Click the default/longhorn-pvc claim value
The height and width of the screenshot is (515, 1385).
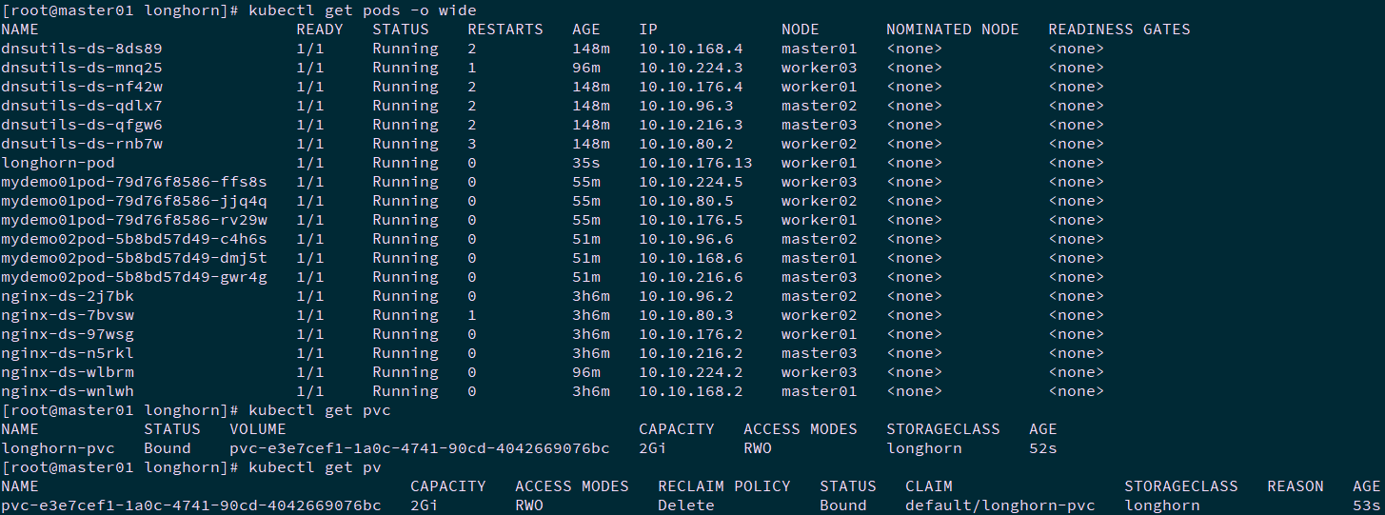coord(1000,505)
